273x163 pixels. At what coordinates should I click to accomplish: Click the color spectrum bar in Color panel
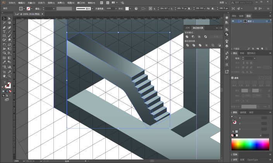tap(250, 144)
